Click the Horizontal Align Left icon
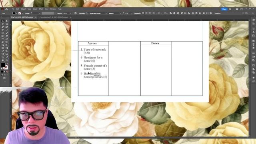 171,13
